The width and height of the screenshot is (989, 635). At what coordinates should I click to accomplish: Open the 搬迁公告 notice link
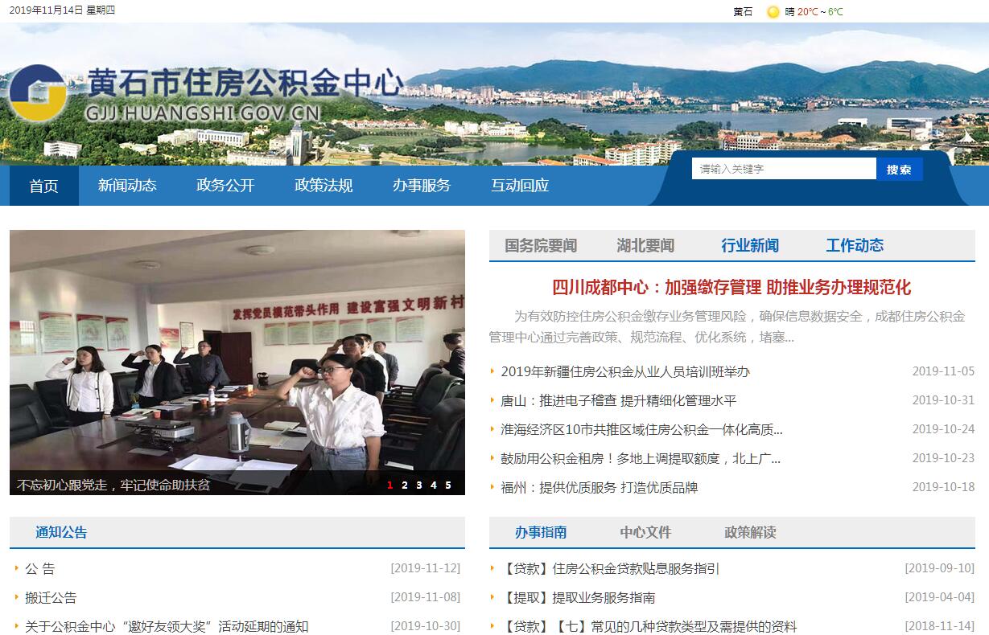tap(51, 597)
